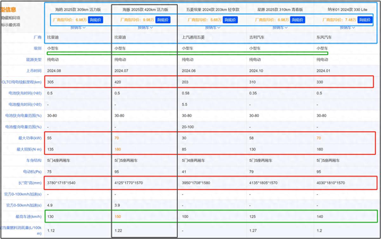Open 换辆车 dropdown under 星愿

point(280,28)
